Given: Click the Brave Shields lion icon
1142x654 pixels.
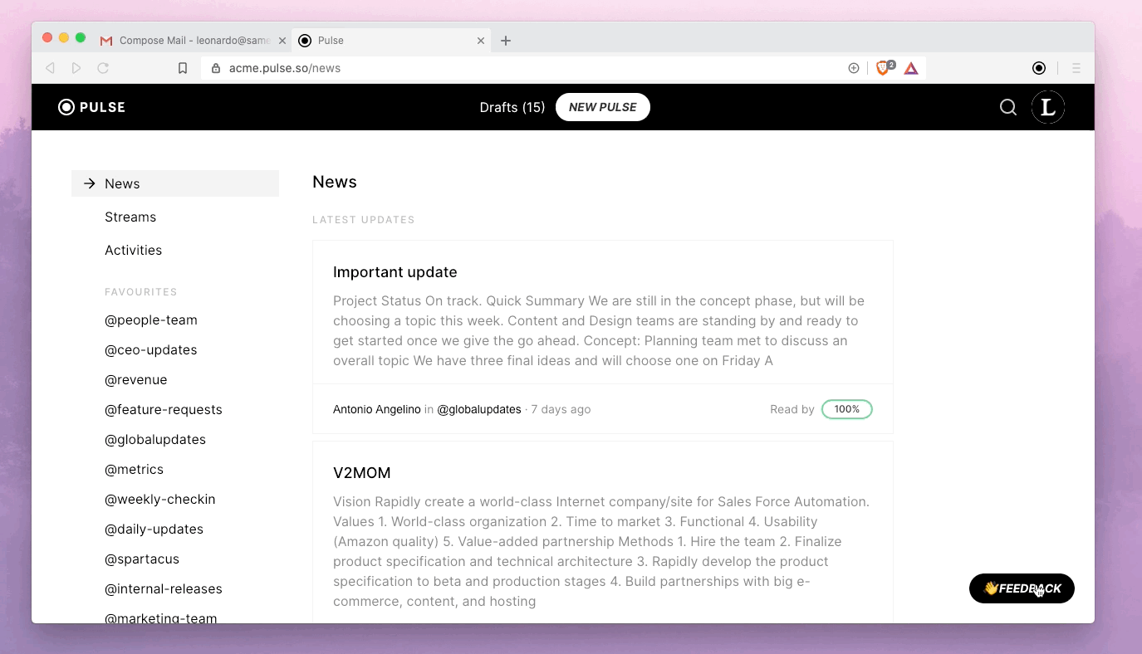Looking at the screenshot, I should 883,68.
